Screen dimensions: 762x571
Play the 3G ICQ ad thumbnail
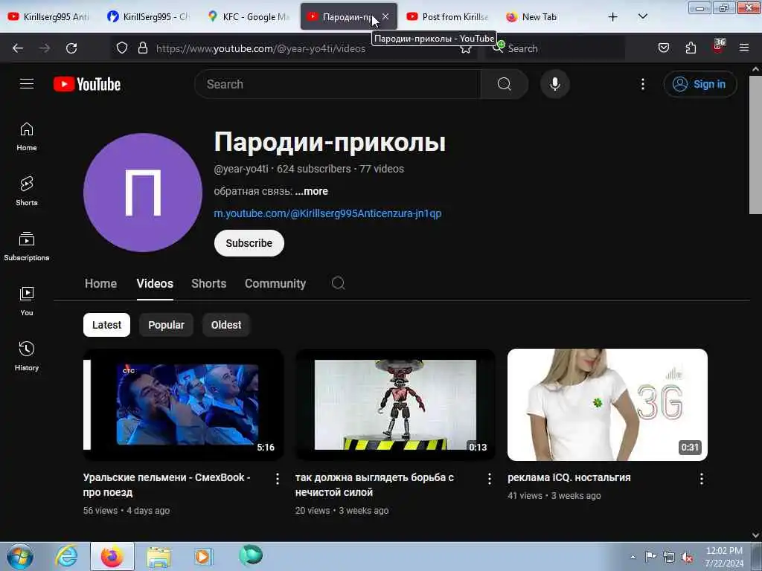(x=607, y=404)
